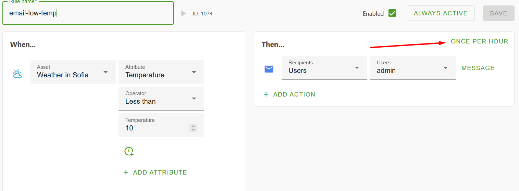The width and height of the screenshot is (519, 191).
Task: Click the play arrow beside rule ID
Action: (184, 13)
